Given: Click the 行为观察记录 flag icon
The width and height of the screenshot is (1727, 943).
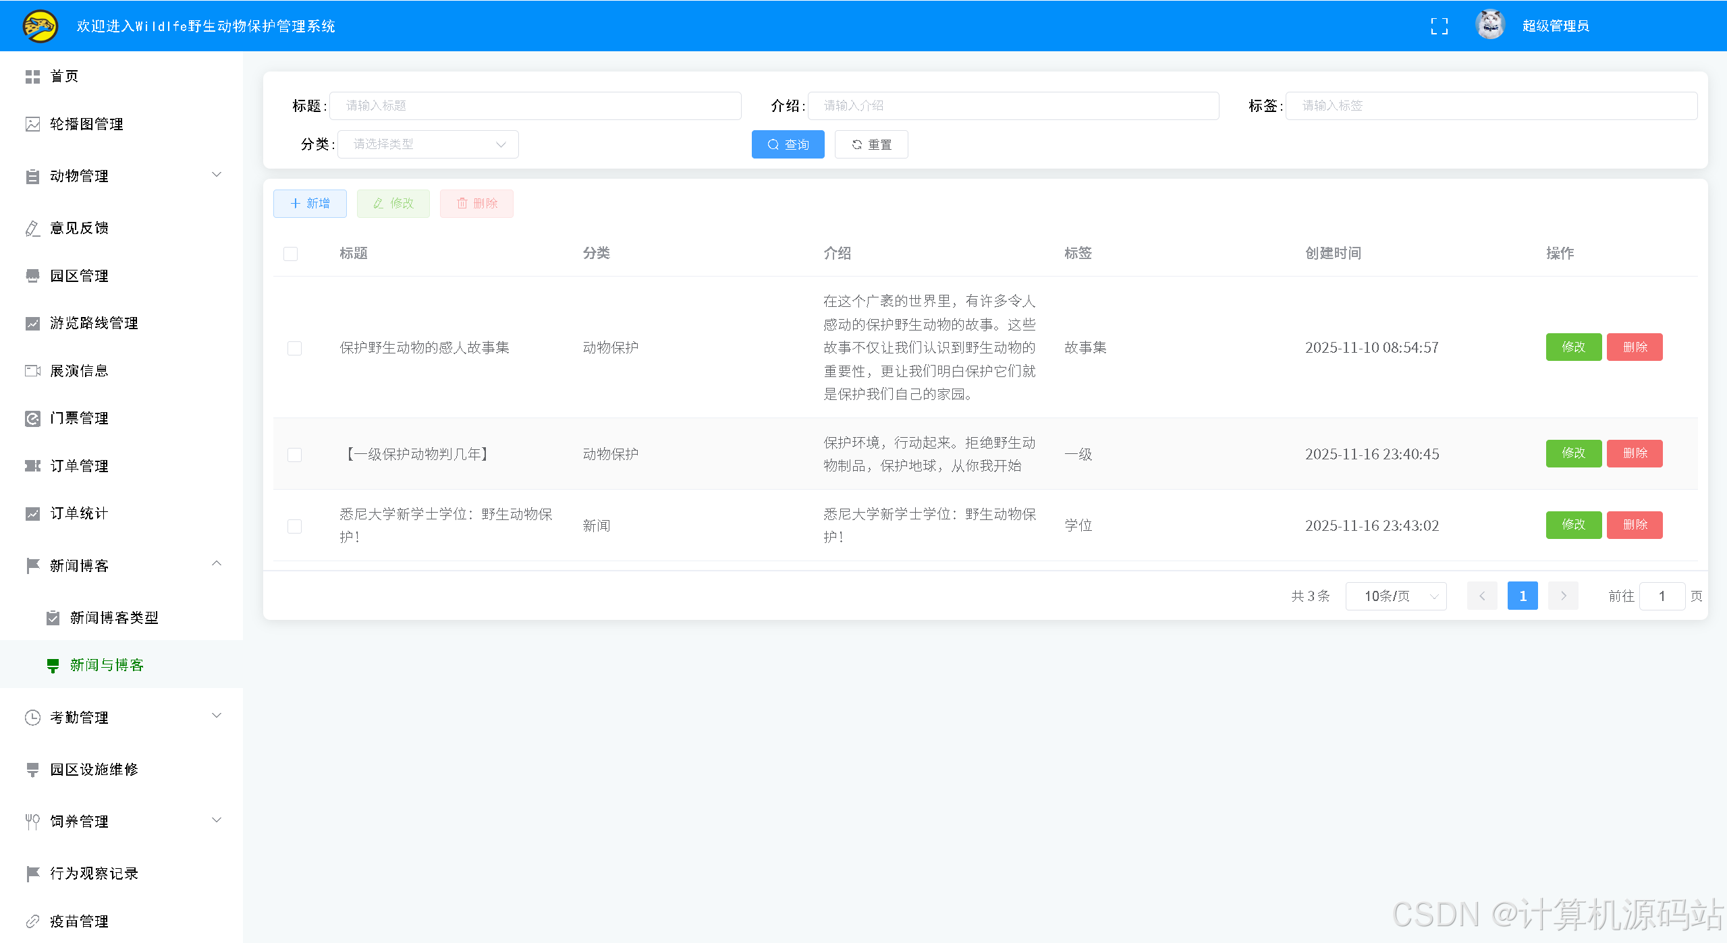Looking at the screenshot, I should pyautogui.click(x=32, y=874).
